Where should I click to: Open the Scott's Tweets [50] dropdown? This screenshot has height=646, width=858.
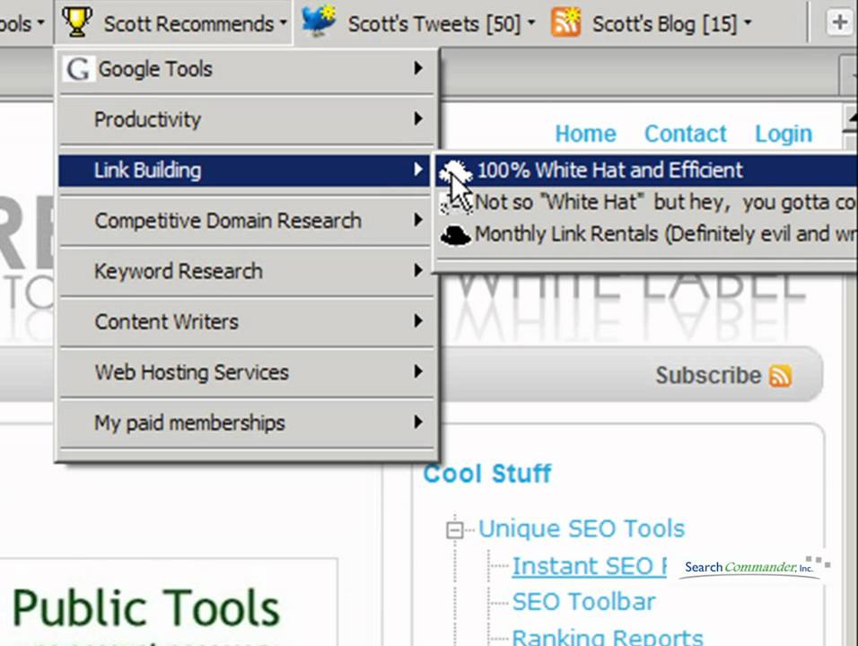pos(418,23)
